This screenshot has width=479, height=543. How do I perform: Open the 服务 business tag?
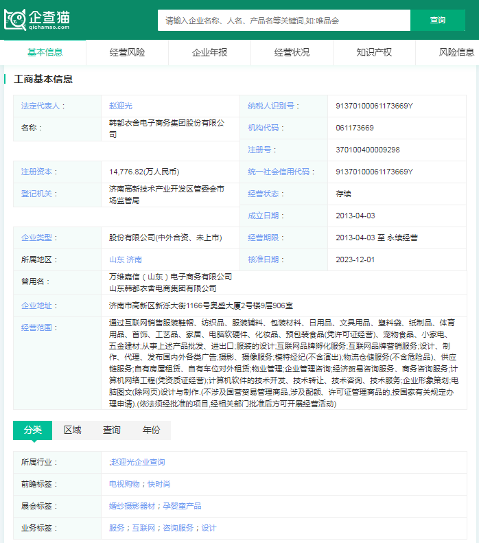pyautogui.click(x=117, y=528)
